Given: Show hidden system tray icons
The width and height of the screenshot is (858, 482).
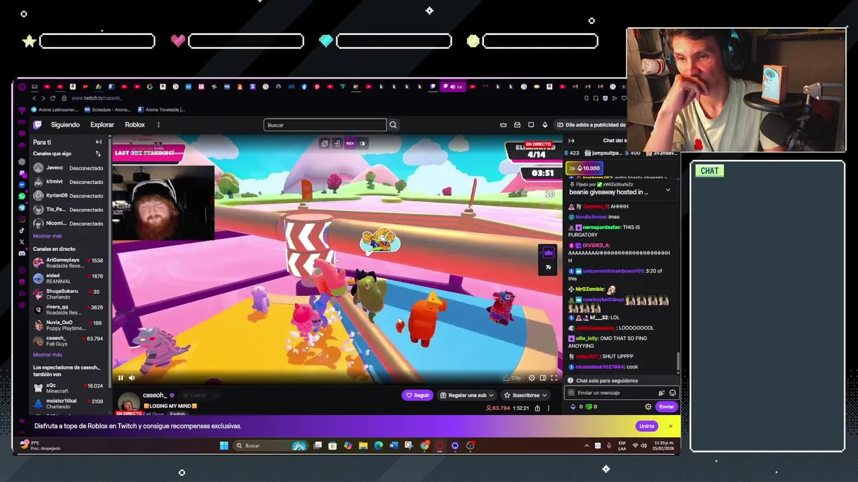Looking at the screenshot, I should pos(587,445).
